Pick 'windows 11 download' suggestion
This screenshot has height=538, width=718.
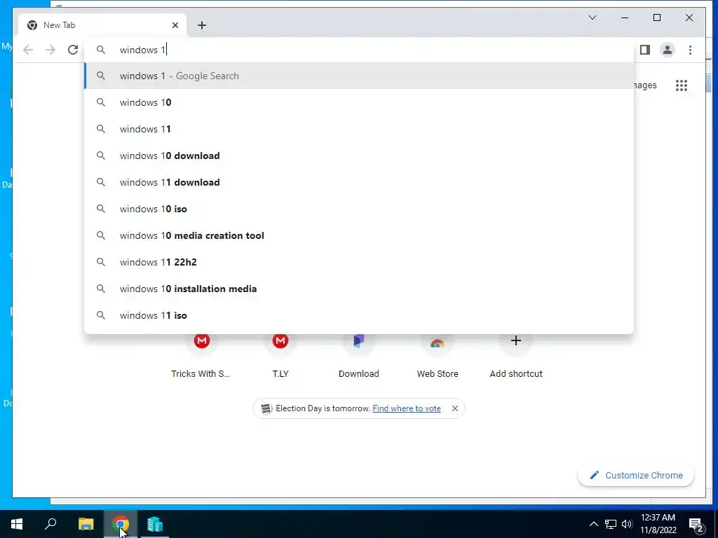click(360, 182)
